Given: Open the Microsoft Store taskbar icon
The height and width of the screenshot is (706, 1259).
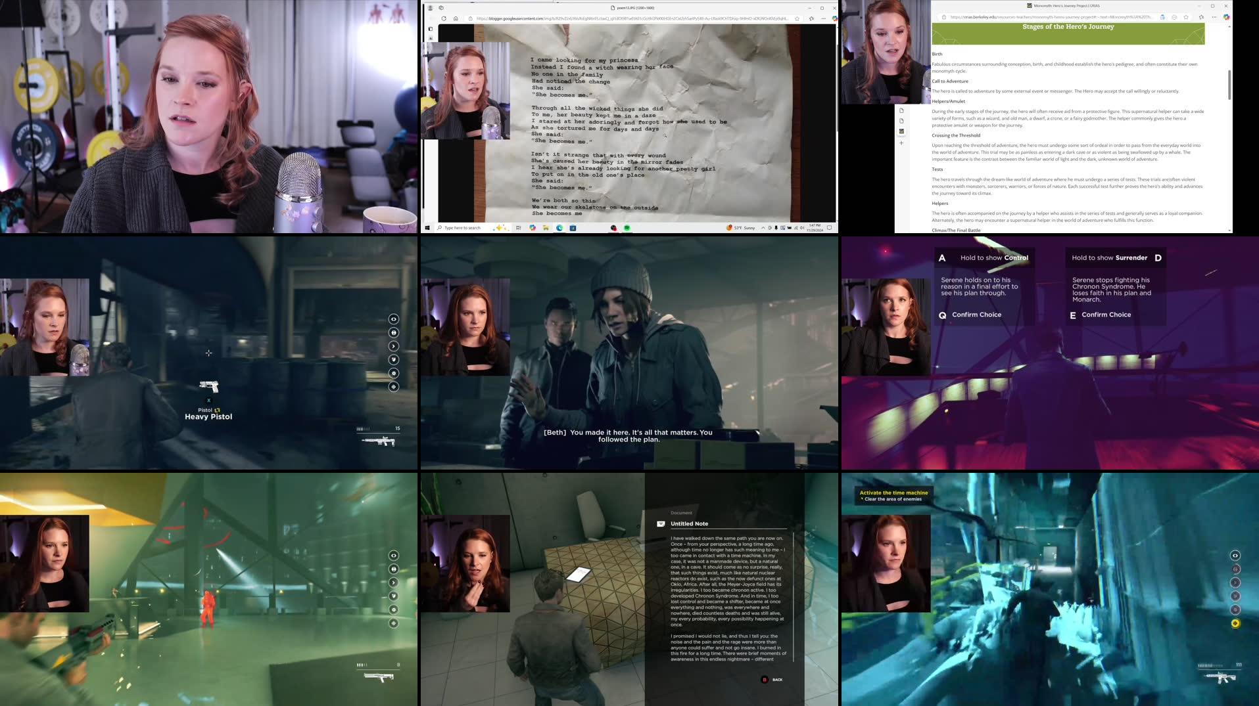Looking at the screenshot, I should [x=573, y=228].
